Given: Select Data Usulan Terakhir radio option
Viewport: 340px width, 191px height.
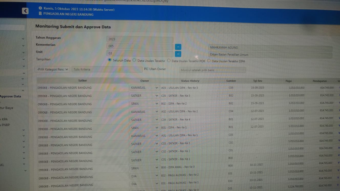Looking at the screenshot, I should (134, 60).
